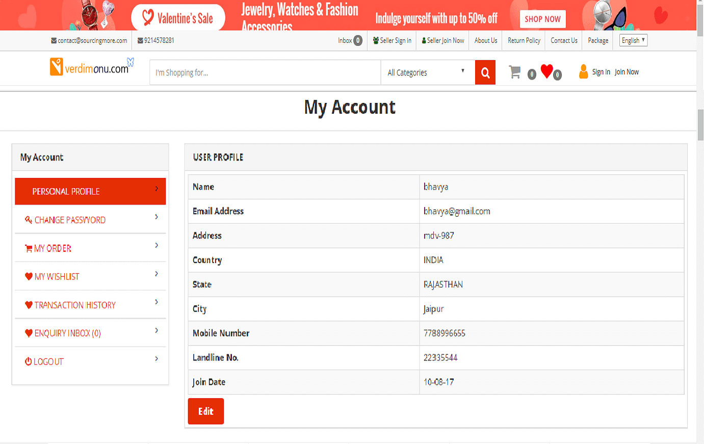Click the Inbox count badge
The image size is (704, 444).
tap(358, 41)
